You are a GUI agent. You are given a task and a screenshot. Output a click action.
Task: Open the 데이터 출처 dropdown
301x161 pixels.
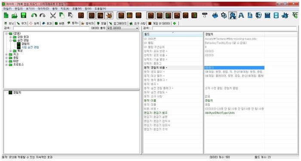click(123, 28)
